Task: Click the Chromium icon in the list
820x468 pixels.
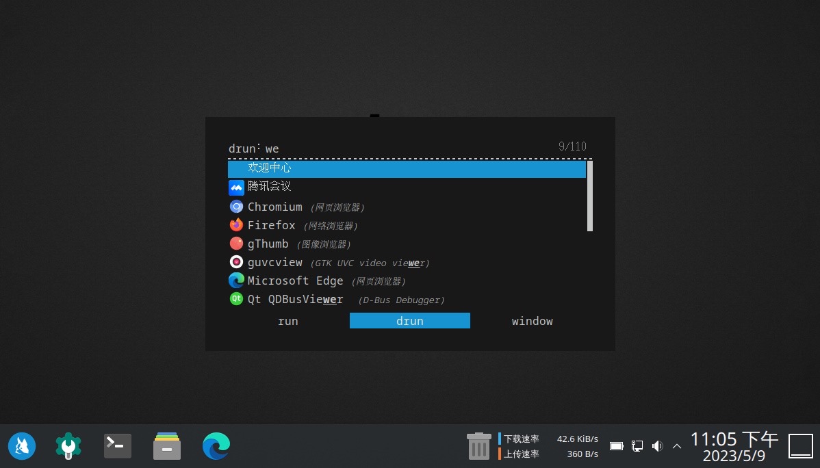Action: point(236,207)
